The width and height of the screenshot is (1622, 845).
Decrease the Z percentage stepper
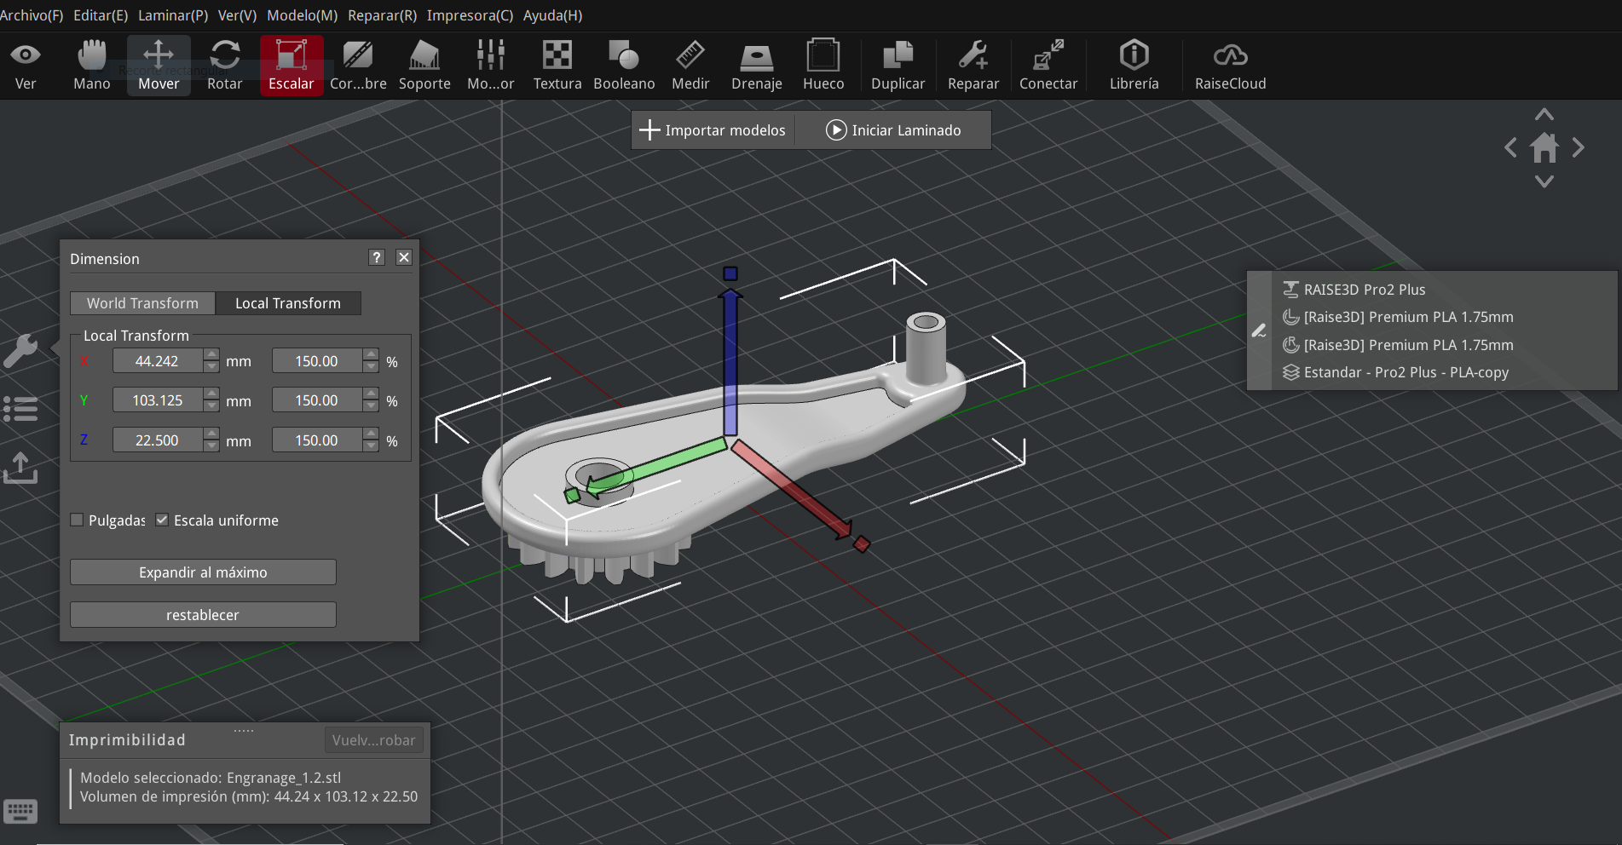371,446
